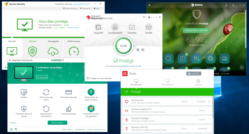Open Panda Dome hamburger menu

[x=149, y=5]
